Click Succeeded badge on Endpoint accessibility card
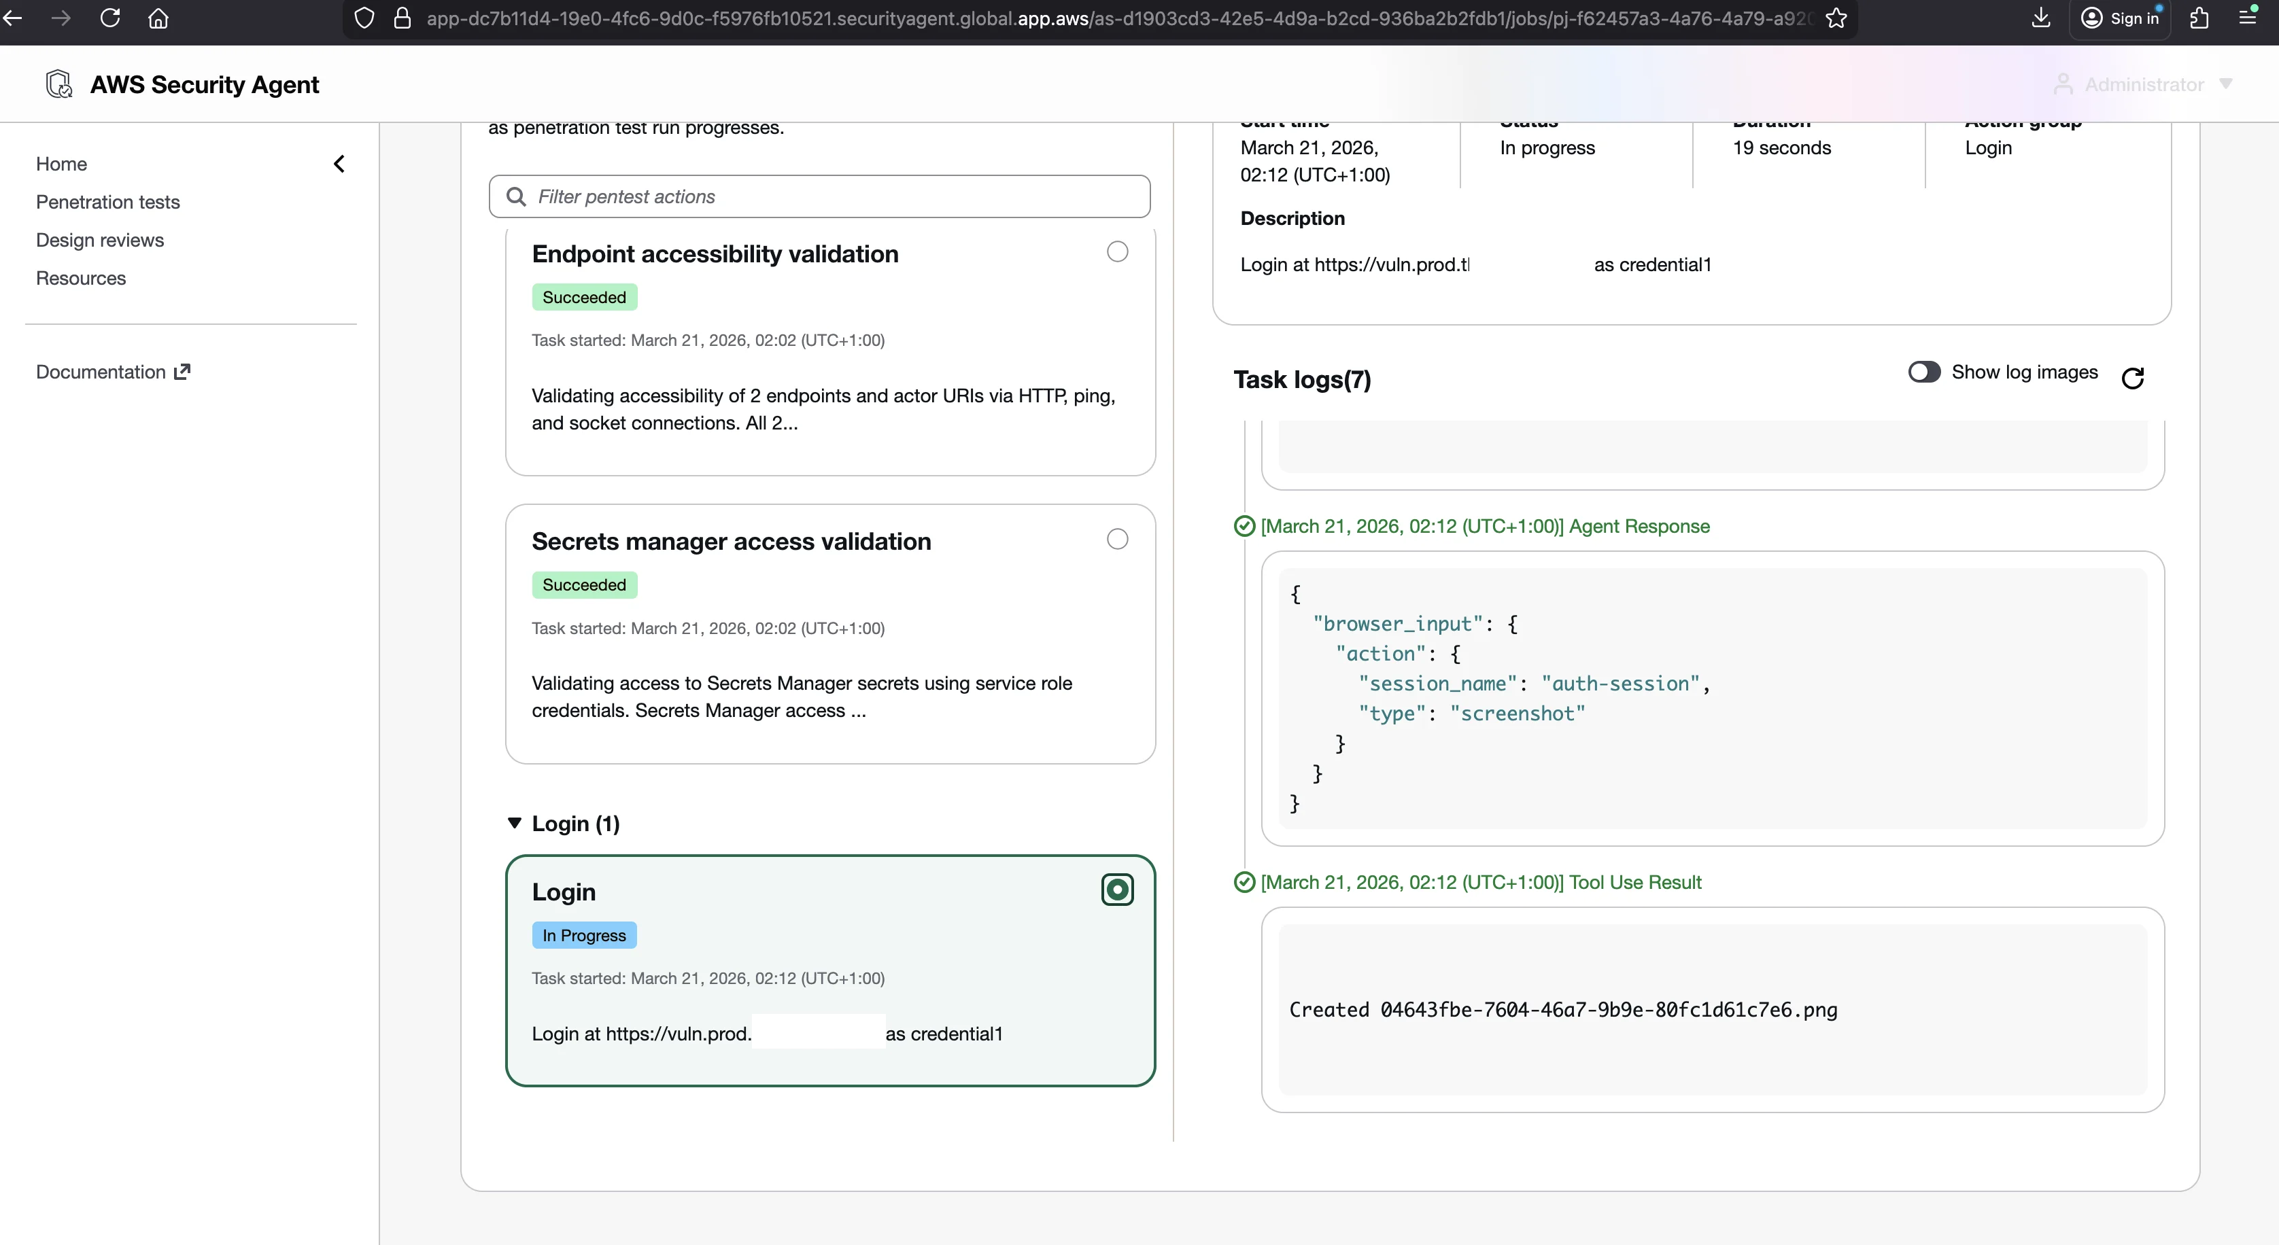The width and height of the screenshot is (2279, 1245). [584, 297]
